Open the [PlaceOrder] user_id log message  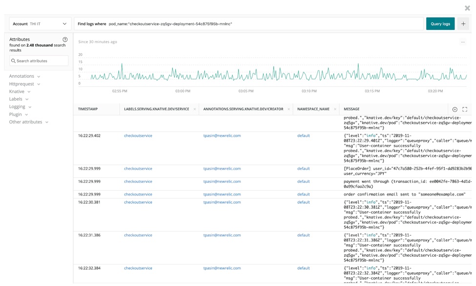[408, 171]
